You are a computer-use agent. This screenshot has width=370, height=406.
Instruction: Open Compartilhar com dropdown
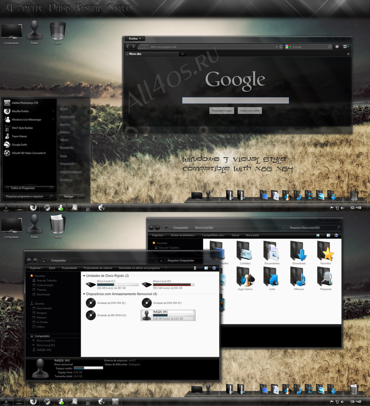(x=214, y=235)
